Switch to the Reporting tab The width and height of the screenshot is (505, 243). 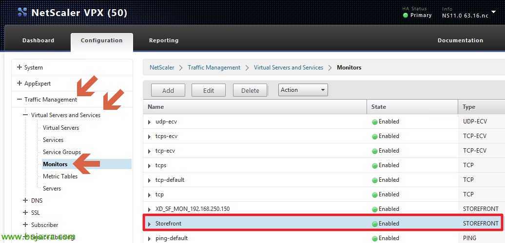click(164, 40)
